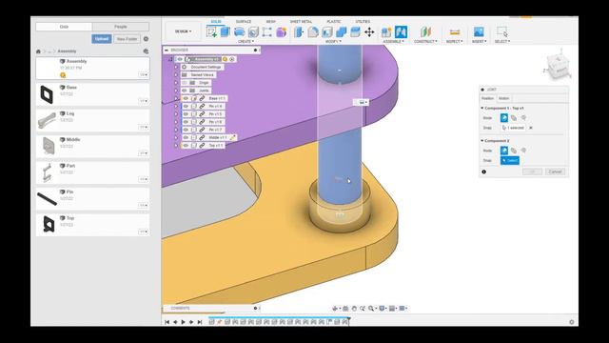This screenshot has height=343, width=609.
Task: Expand Document Settings in browser
Action: tap(176, 68)
